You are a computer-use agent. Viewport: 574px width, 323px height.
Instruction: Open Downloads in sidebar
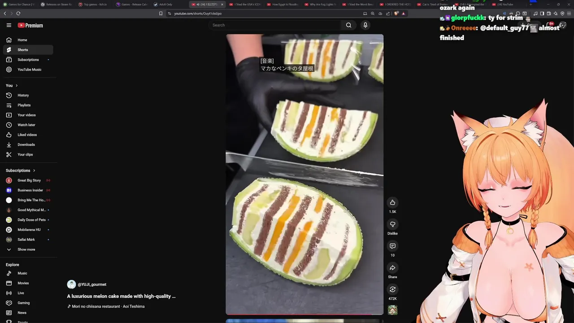pos(28,144)
